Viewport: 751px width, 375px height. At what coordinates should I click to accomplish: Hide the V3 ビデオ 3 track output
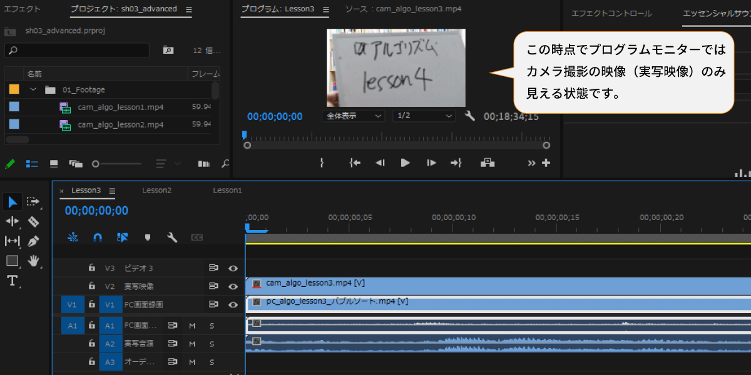pos(233,268)
